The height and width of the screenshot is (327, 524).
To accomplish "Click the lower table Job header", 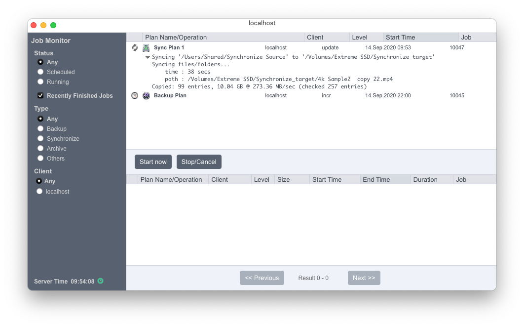I will click(x=475, y=180).
